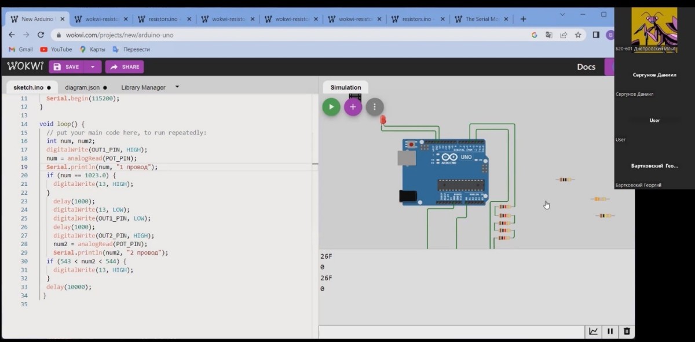
Task: Pause the serial monitor output
Action: click(610, 332)
